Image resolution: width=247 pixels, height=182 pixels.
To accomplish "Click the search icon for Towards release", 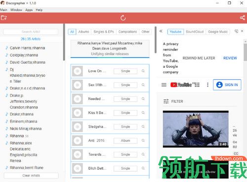I will [143, 154].
